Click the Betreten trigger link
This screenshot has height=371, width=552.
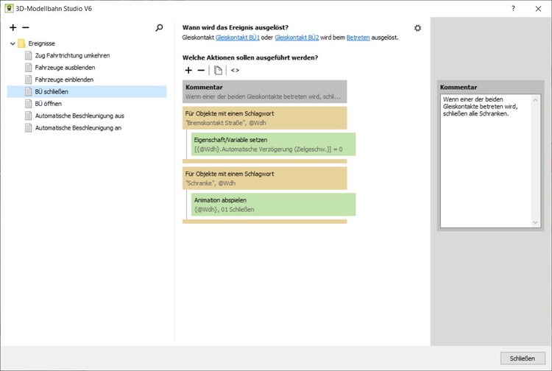[358, 38]
